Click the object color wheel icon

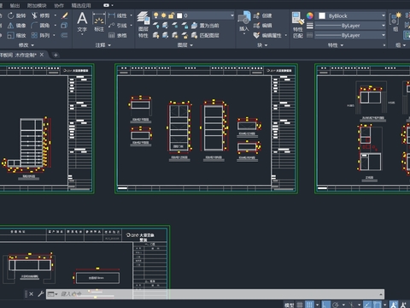pyautogui.click(x=310, y=15)
